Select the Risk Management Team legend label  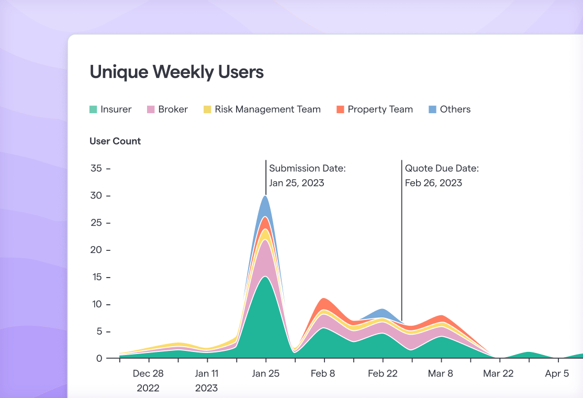tap(268, 109)
